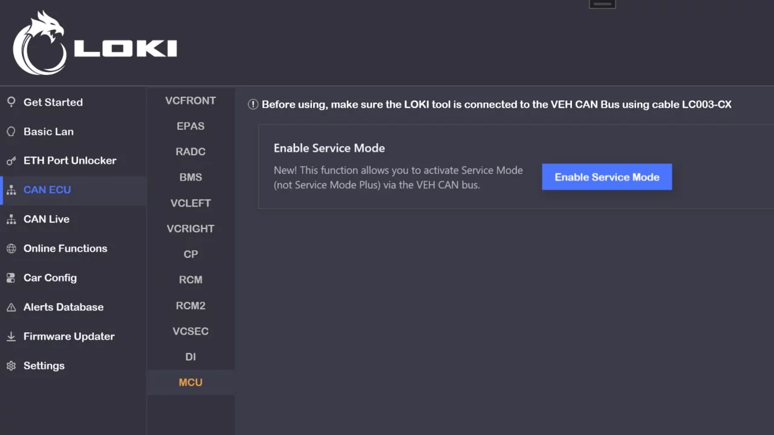
Task: Click the Online Functions globe icon
Action: coord(11,248)
